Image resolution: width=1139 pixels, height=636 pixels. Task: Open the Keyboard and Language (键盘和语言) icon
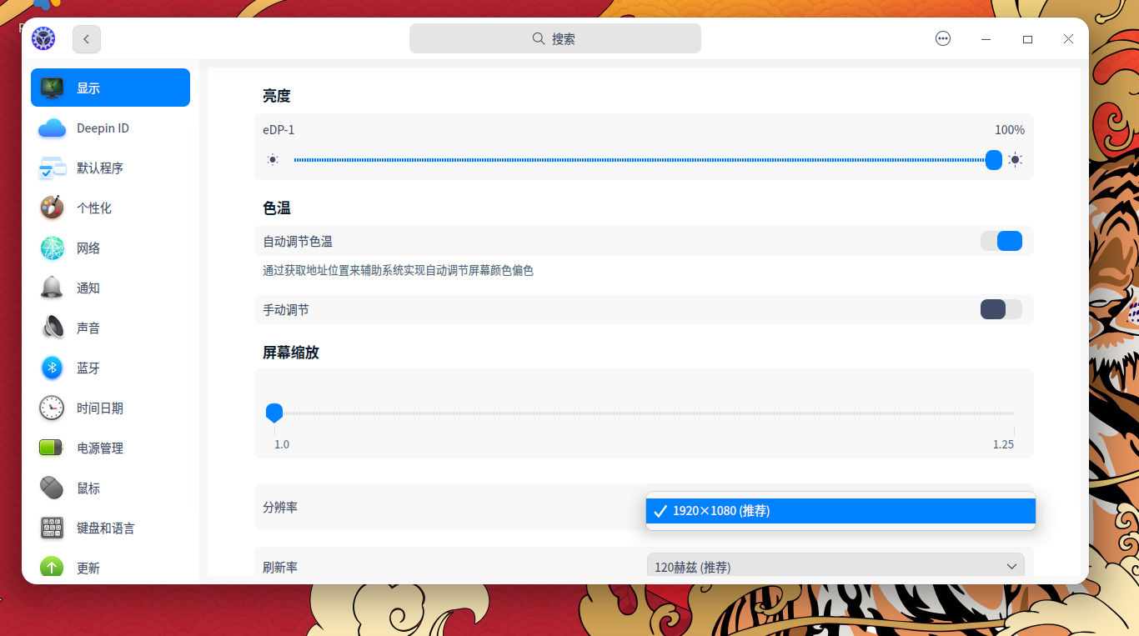click(52, 528)
